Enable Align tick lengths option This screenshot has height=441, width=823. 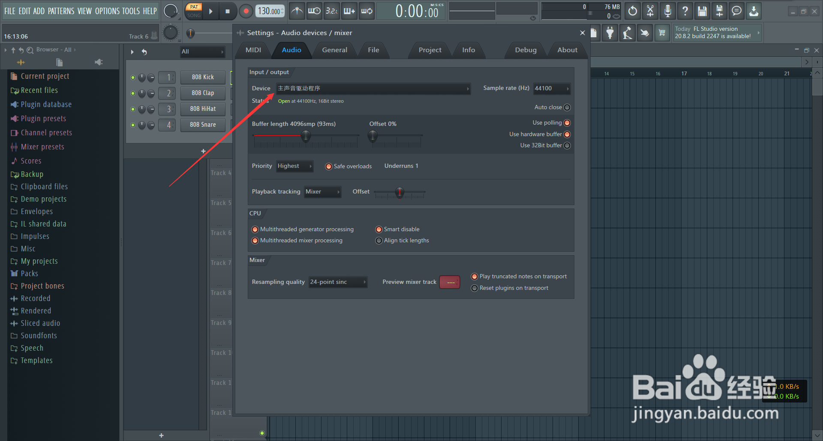[x=379, y=241]
